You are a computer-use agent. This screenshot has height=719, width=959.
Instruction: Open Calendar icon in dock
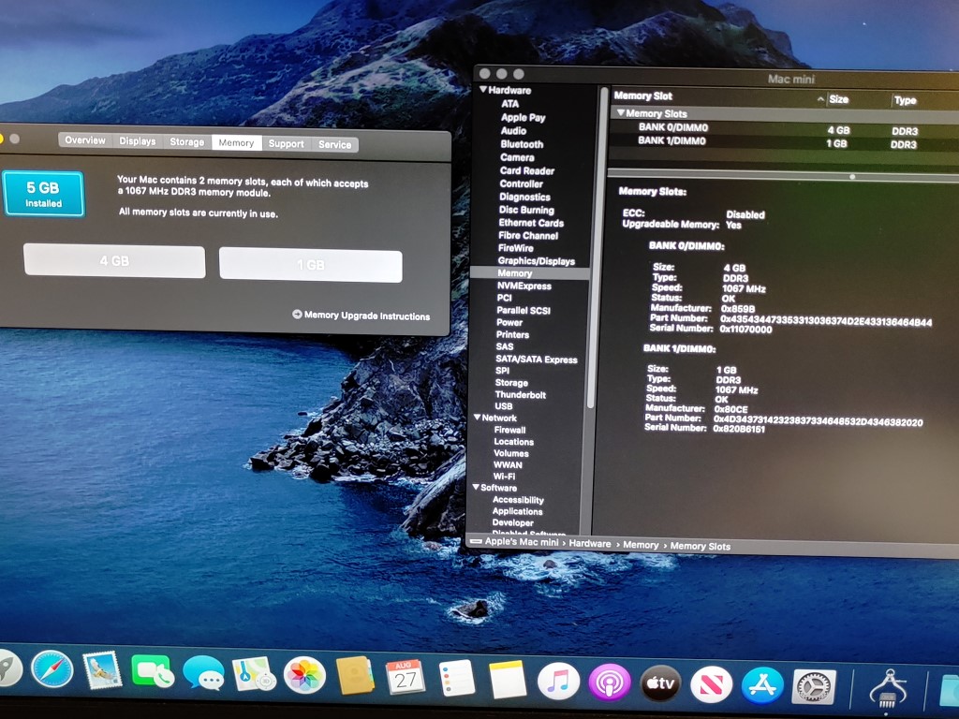[x=406, y=677]
